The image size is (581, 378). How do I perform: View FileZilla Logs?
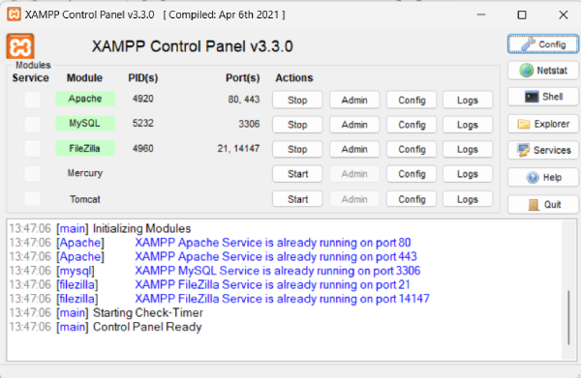pyautogui.click(x=468, y=149)
